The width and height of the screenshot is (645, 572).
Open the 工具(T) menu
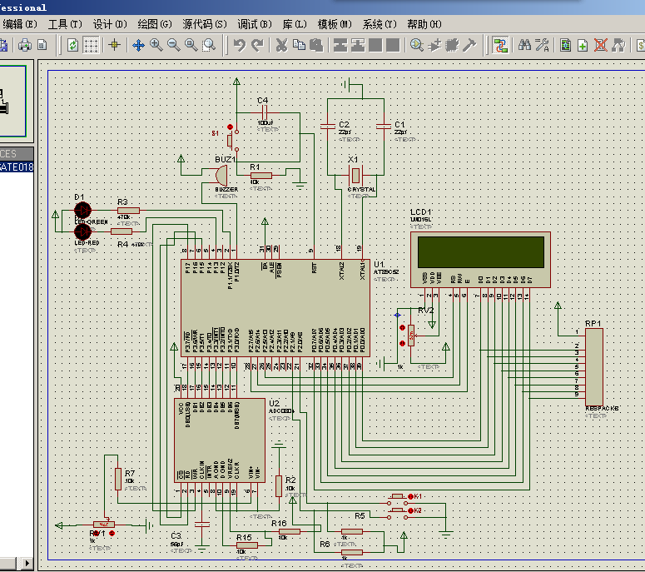coord(66,24)
